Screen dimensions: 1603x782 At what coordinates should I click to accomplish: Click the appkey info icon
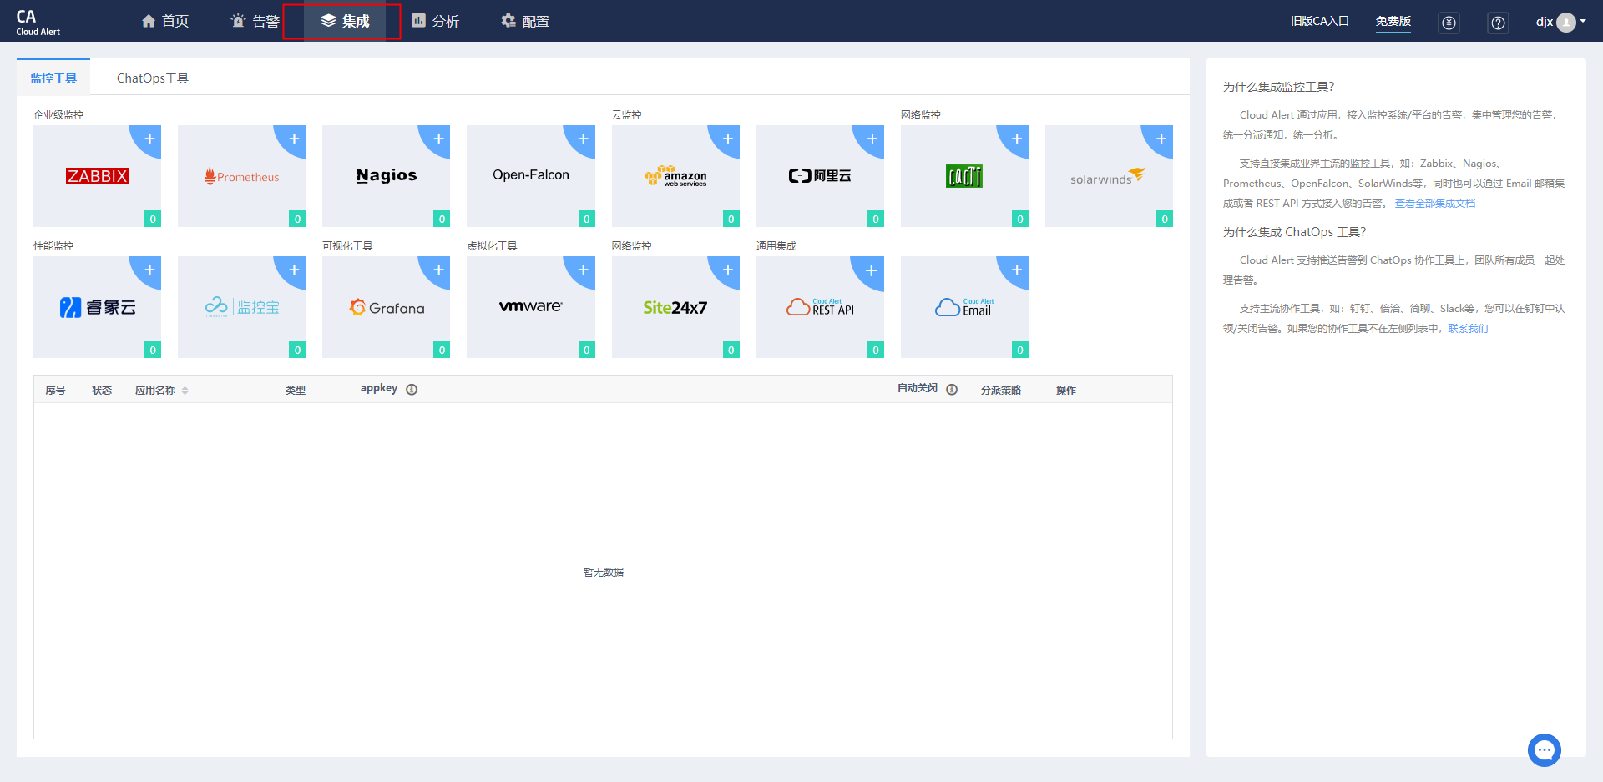(x=412, y=390)
